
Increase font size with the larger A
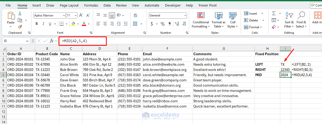tap(81, 15)
